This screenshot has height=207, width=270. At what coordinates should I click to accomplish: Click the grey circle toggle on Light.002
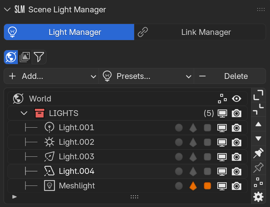[x=179, y=142]
